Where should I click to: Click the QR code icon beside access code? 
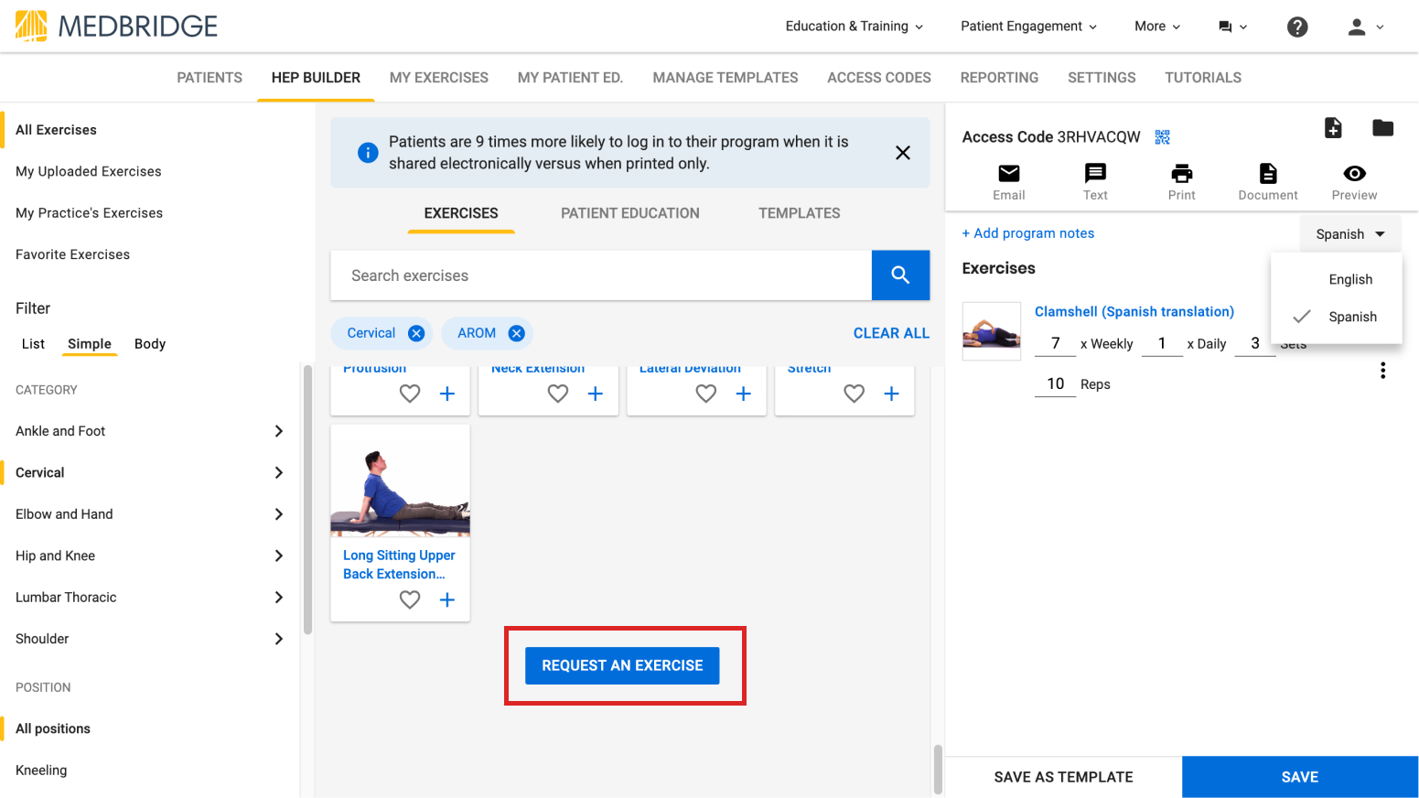(1162, 137)
